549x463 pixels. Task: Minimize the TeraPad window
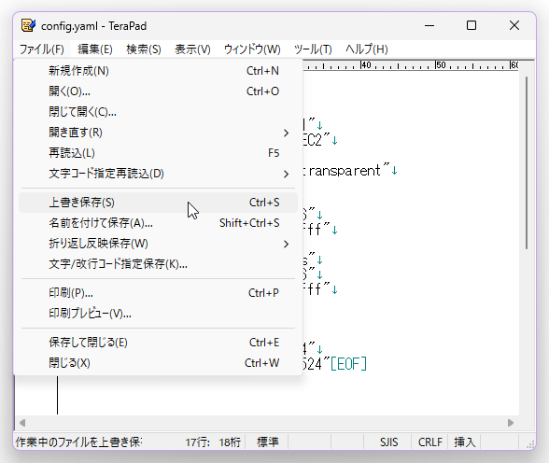pyautogui.click(x=429, y=25)
